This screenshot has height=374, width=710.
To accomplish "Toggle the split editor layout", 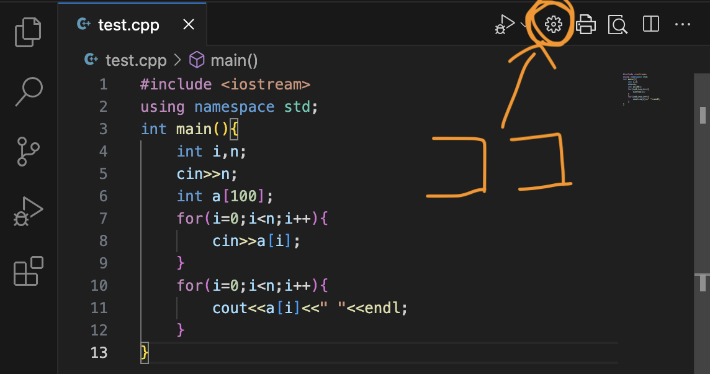I will pos(650,25).
